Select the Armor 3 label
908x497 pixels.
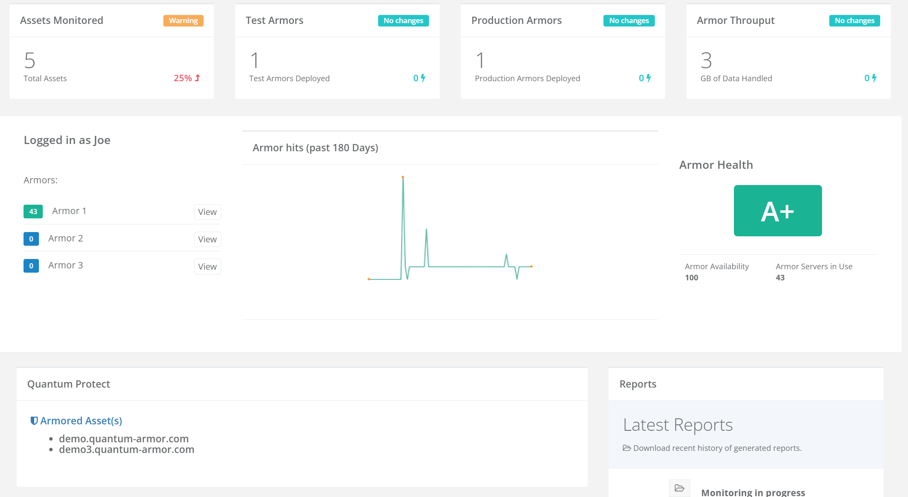65,265
